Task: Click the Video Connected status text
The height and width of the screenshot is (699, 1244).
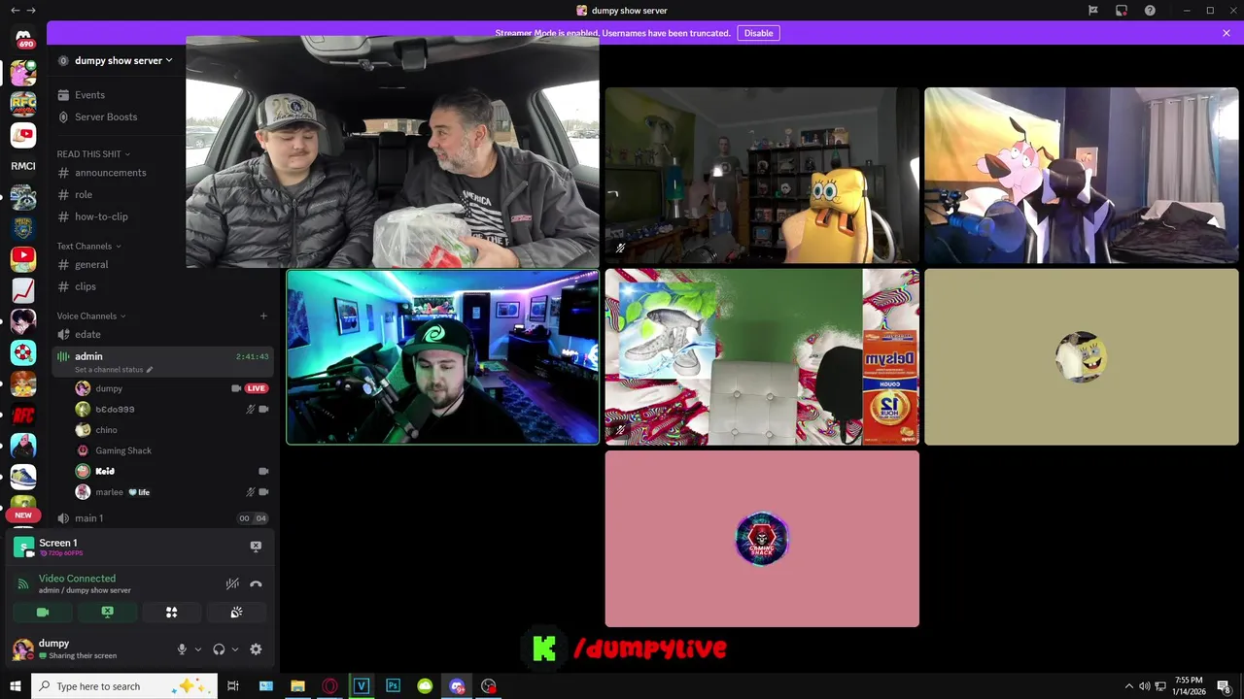Action: pos(77,579)
